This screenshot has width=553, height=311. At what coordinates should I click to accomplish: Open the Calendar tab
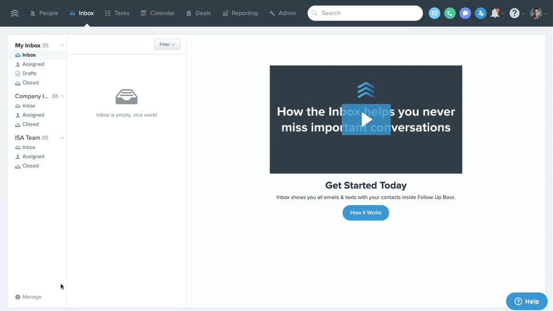pos(158,13)
